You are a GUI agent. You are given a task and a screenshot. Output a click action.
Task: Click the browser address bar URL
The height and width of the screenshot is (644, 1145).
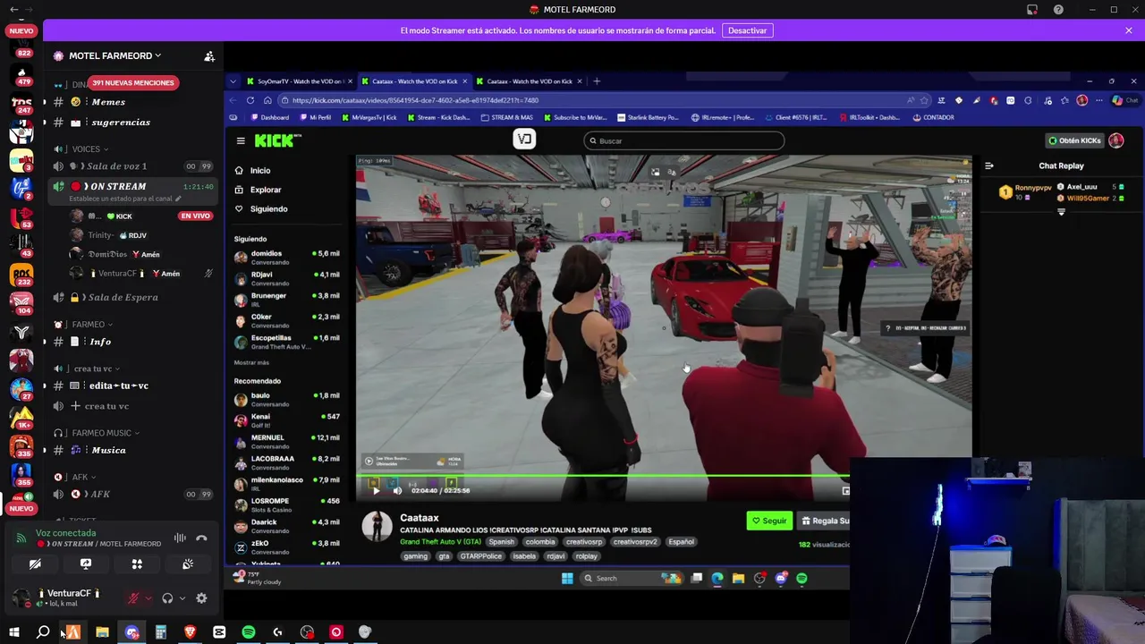415,100
